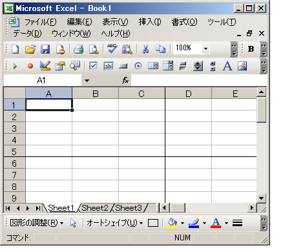Insert an Image control
This screenshot has height=252, width=283.
click(242, 66)
